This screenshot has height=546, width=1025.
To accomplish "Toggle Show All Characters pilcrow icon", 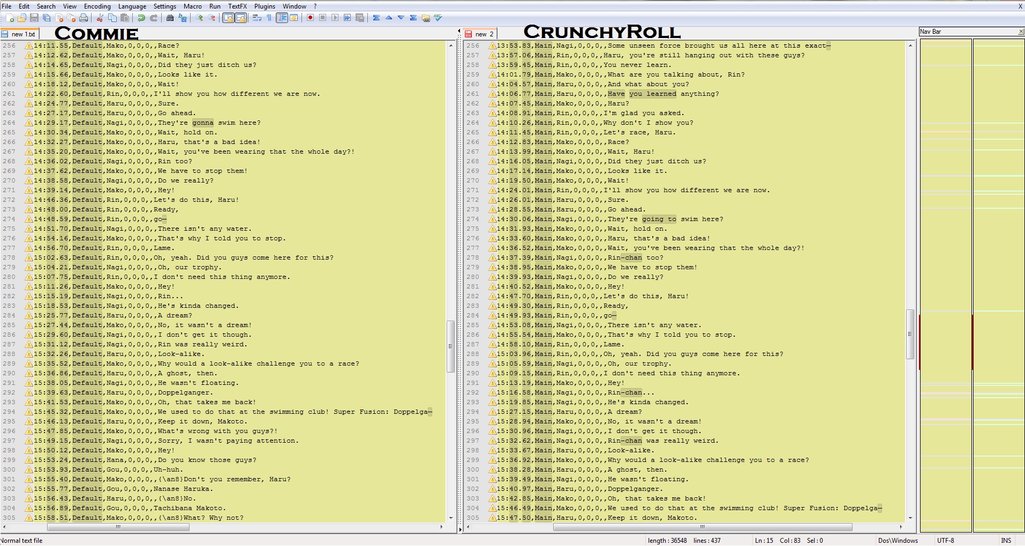I will click(x=269, y=18).
